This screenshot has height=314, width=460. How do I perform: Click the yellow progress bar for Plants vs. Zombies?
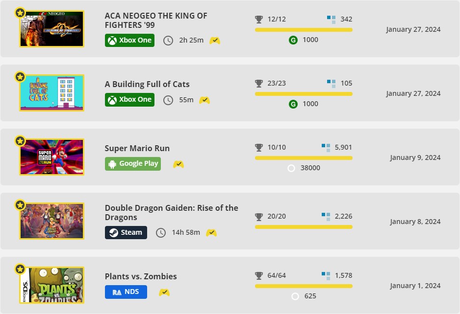[x=304, y=286]
